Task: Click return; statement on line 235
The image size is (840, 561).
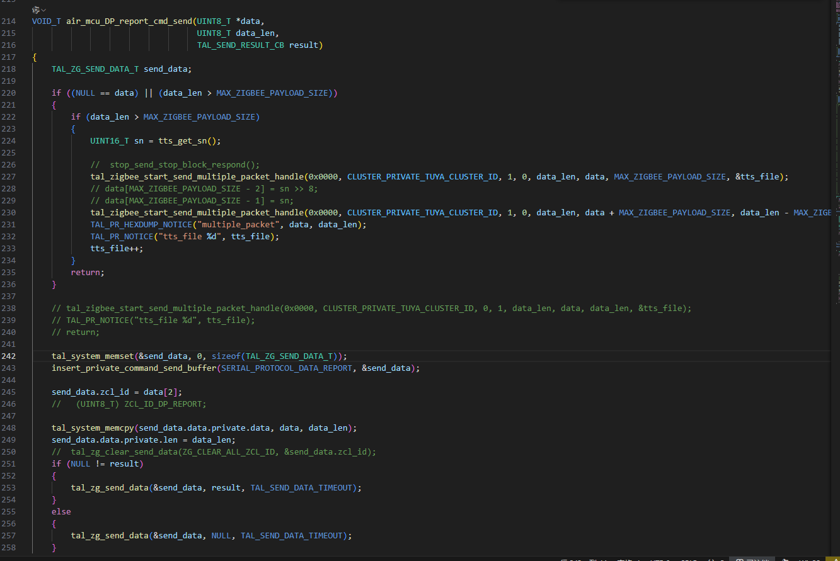Action: [x=88, y=273]
